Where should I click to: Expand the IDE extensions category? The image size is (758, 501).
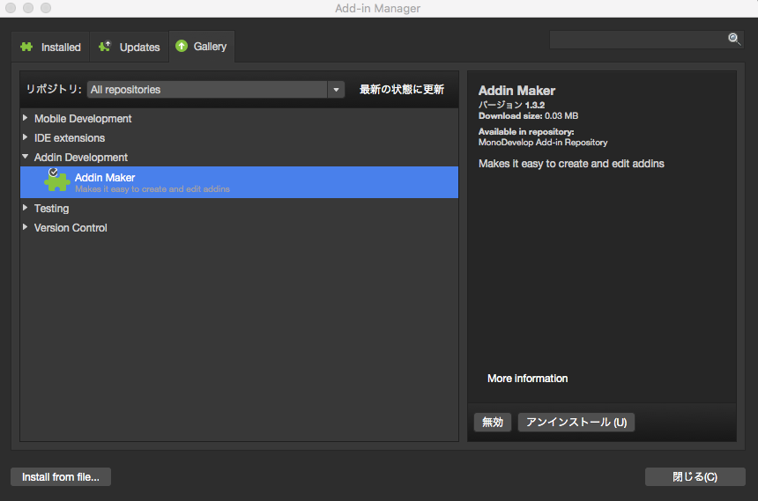pos(26,137)
